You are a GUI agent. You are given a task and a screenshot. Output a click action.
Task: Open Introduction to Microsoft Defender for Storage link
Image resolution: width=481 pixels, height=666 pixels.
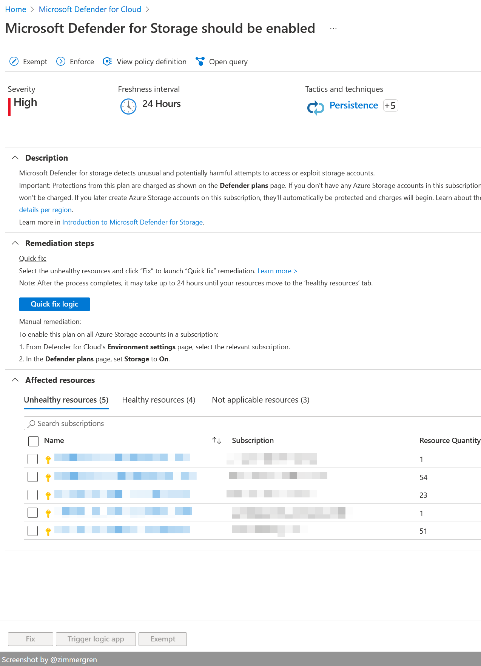(133, 222)
